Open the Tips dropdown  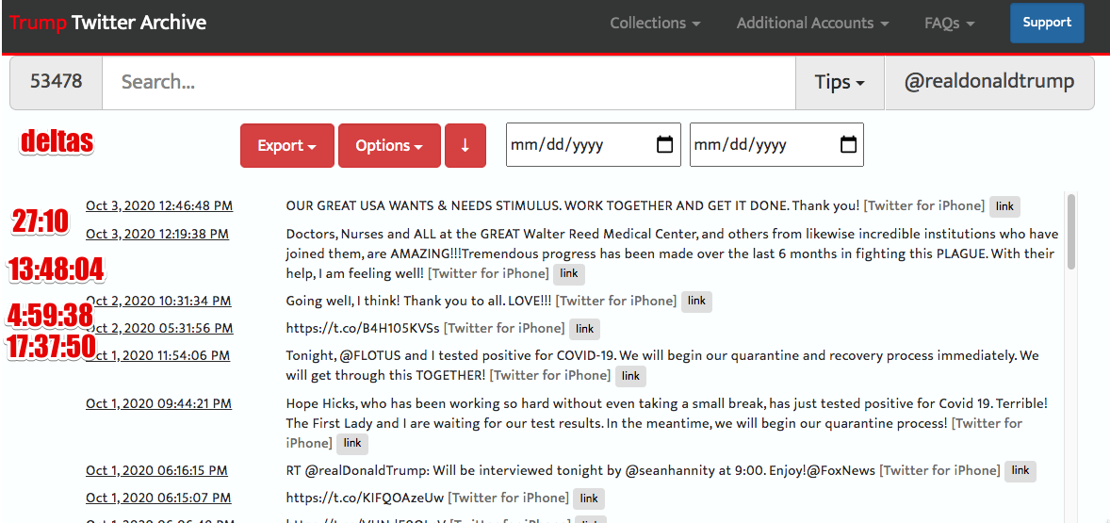click(840, 82)
